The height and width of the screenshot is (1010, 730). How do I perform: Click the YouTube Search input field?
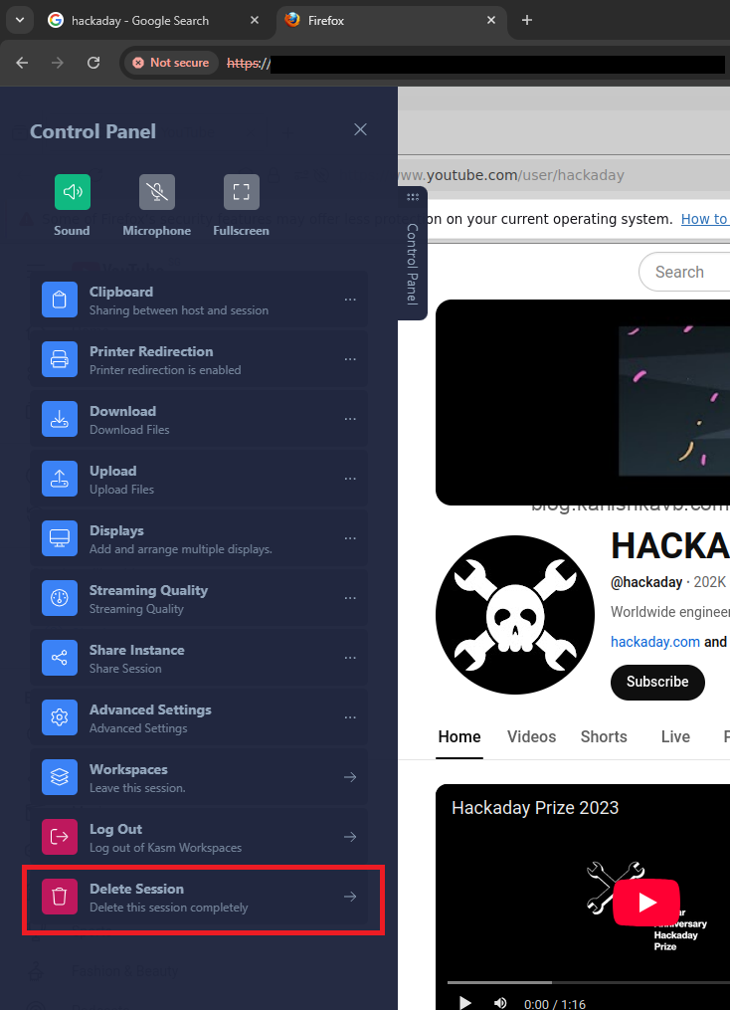tap(686, 272)
